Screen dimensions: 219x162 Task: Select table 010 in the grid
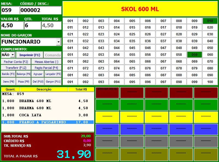[210, 21]
